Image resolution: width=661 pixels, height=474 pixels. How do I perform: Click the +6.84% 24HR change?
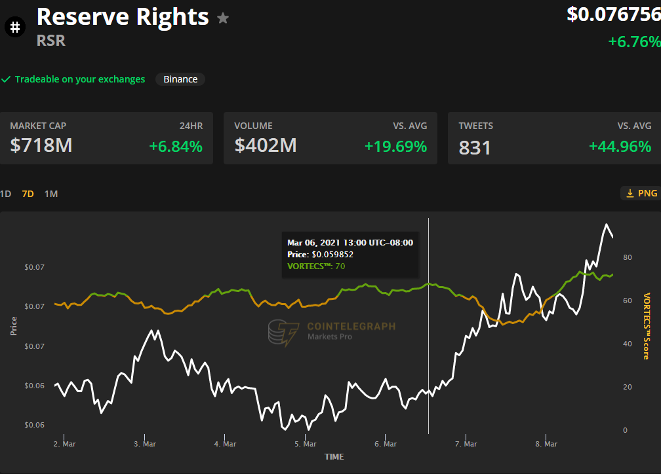[176, 147]
